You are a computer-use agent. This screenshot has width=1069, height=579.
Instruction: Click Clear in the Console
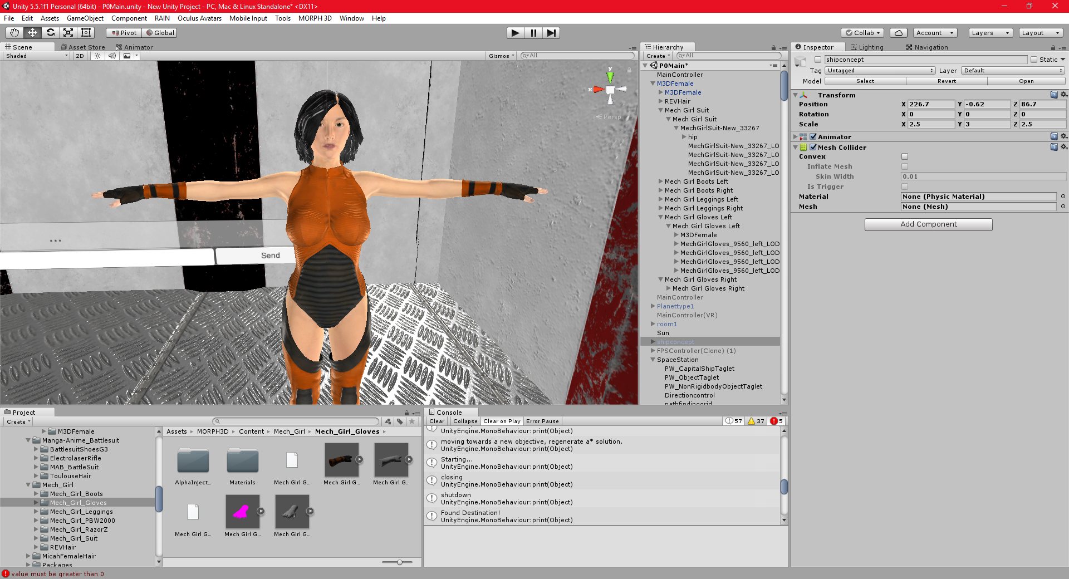[x=437, y=421]
